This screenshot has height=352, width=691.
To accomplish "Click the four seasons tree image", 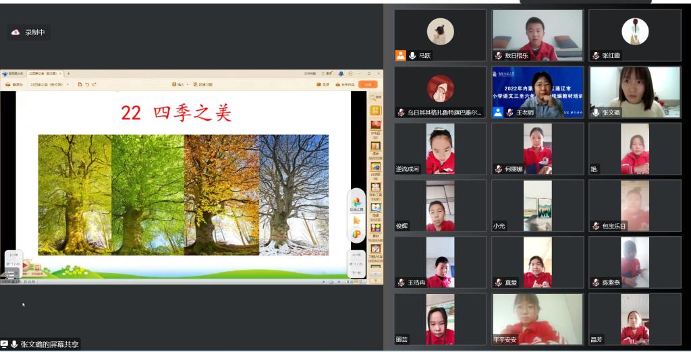I will 183,194.
